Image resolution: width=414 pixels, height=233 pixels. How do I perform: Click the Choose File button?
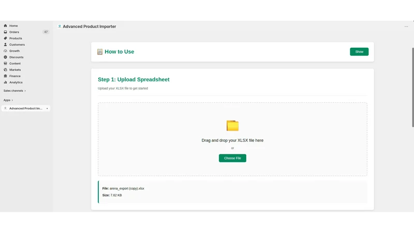(232, 158)
